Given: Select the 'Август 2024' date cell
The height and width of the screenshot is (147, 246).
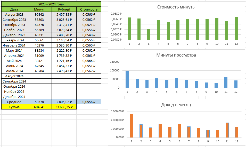Looking at the screenshot, I should point(14,76).
